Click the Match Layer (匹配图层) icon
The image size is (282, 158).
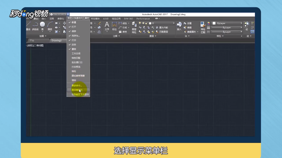(x=157, y=32)
